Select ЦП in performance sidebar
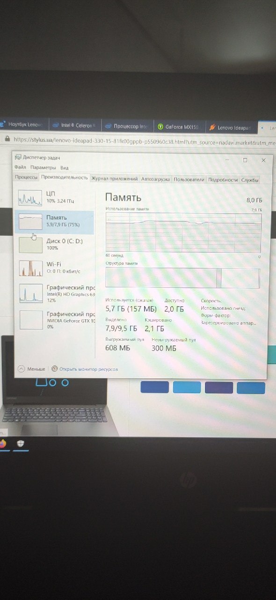This screenshot has width=276, height=600. pyautogui.click(x=54, y=198)
